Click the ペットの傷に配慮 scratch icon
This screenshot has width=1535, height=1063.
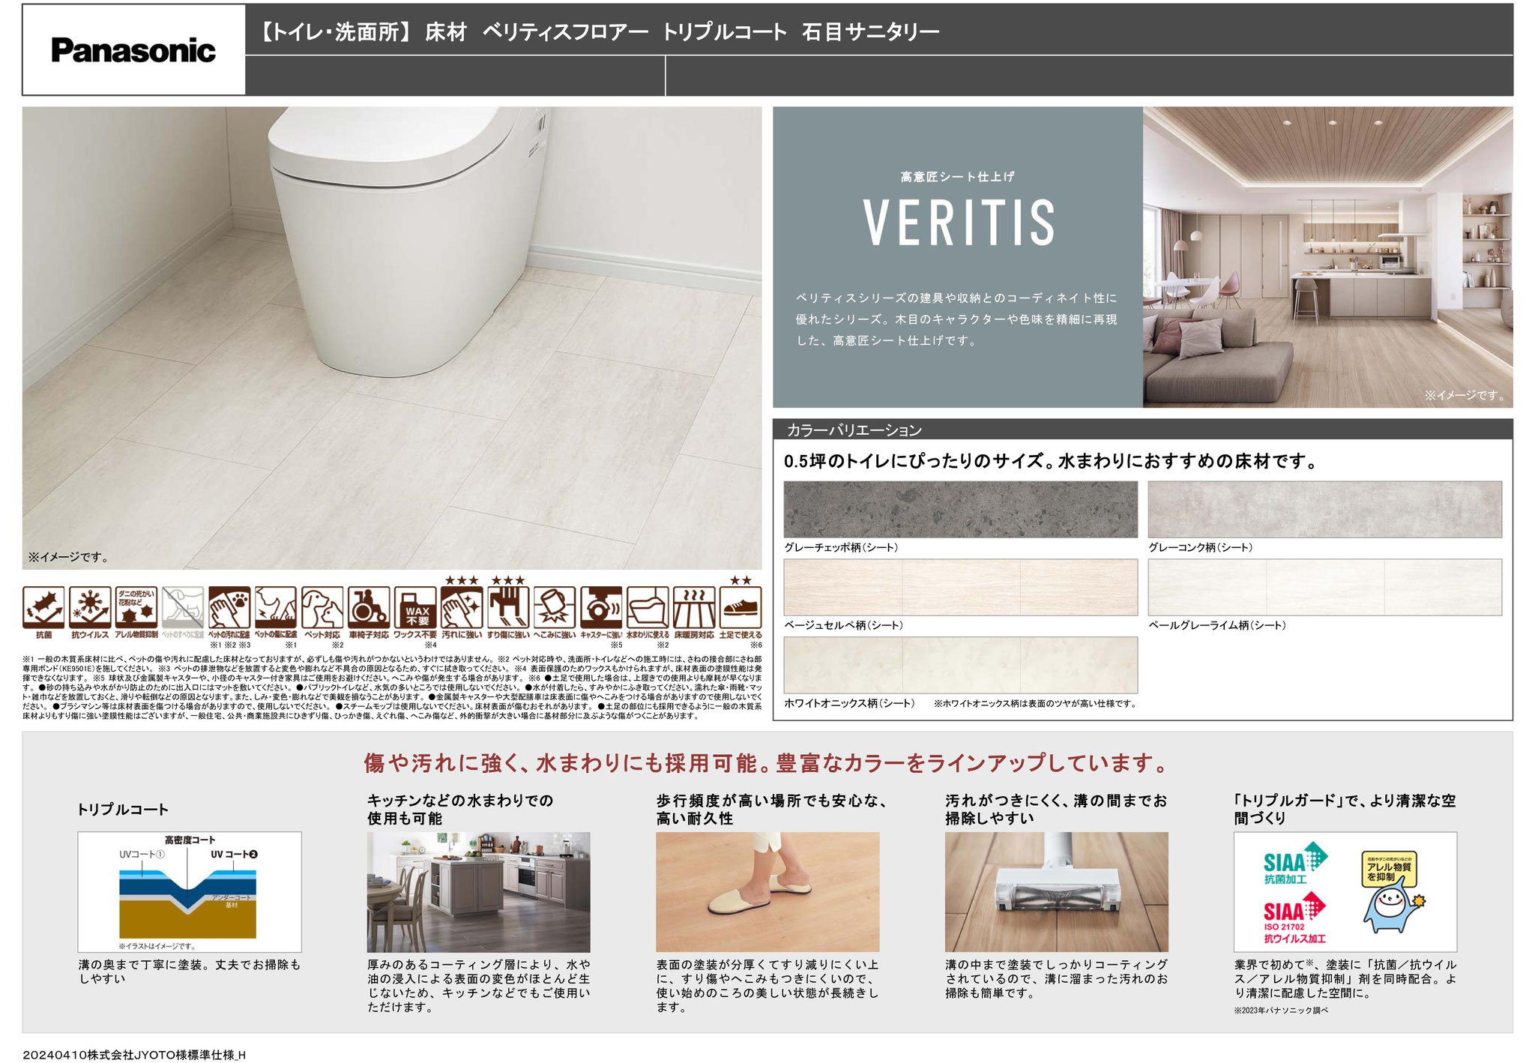pyautogui.click(x=276, y=607)
